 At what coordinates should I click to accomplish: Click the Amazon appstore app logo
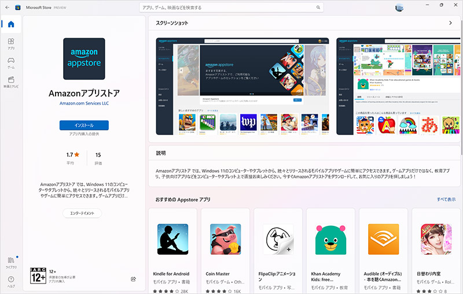click(84, 58)
